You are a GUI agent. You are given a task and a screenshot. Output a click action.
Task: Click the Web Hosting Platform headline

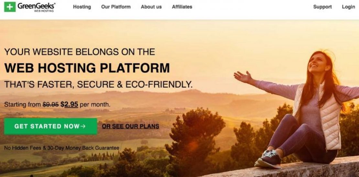click(x=87, y=68)
